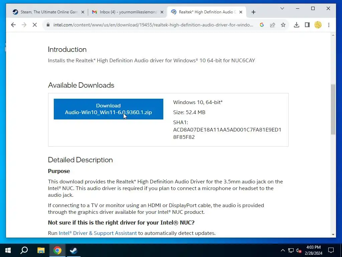Click the forward navigation arrow
The height and width of the screenshot is (257, 342).
coord(24,25)
